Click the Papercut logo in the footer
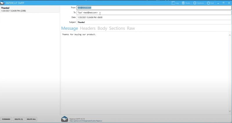The image size is (232, 123). [x=64, y=119]
